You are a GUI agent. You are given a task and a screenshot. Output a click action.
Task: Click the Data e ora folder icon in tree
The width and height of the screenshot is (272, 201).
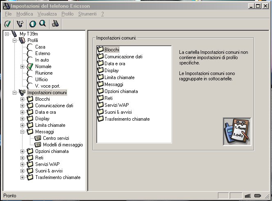tap(30, 112)
